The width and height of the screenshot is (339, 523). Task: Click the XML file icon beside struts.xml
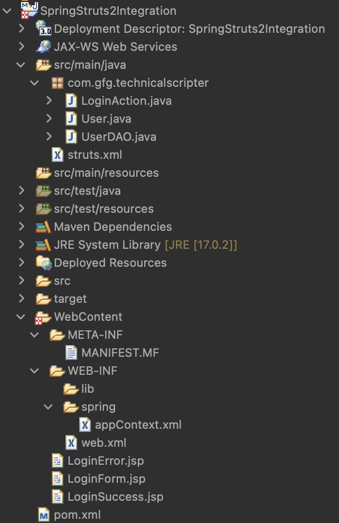58,155
